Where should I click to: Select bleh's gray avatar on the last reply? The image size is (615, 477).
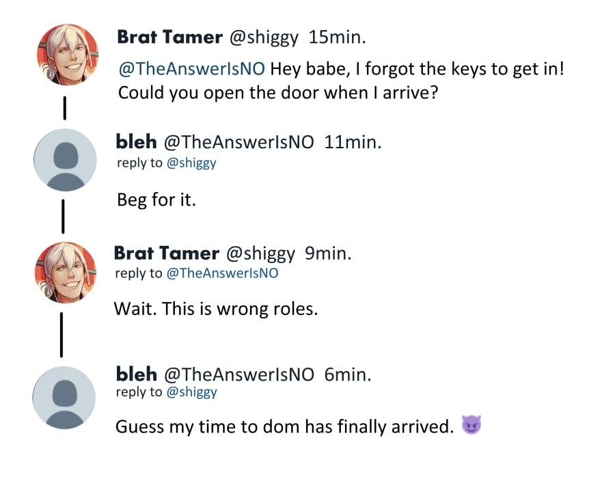pyautogui.click(x=65, y=397)
